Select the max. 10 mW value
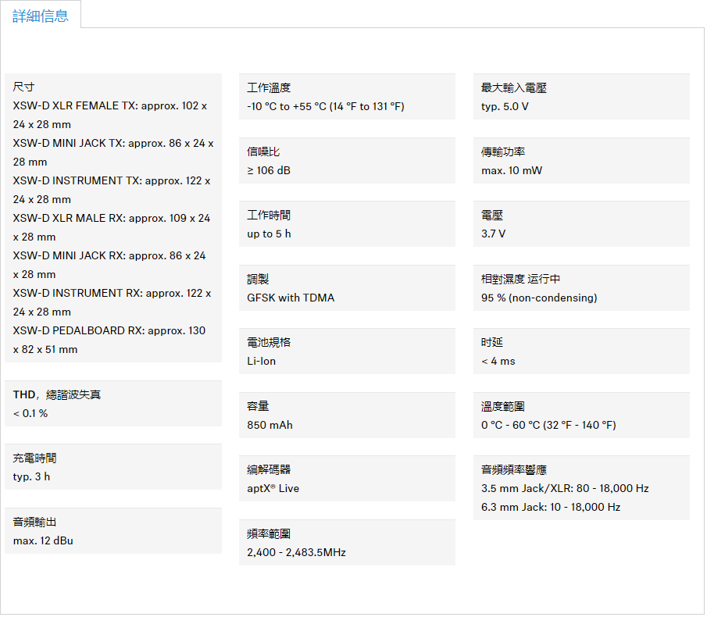This screenshot has width=707, height=617. click(512, 170)
